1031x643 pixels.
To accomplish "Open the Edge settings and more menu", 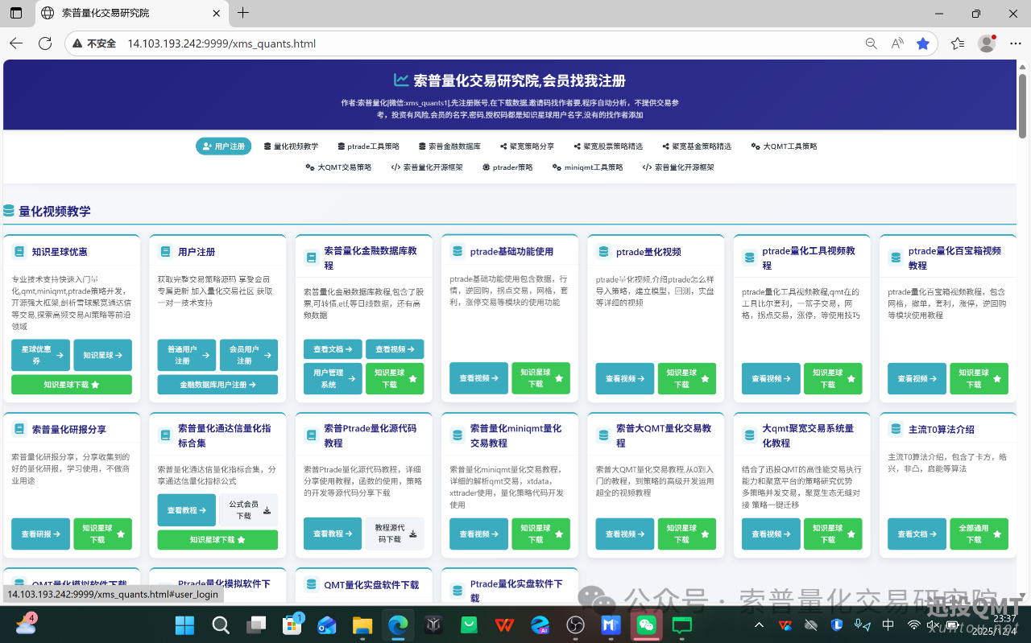I will [1014, 43].
